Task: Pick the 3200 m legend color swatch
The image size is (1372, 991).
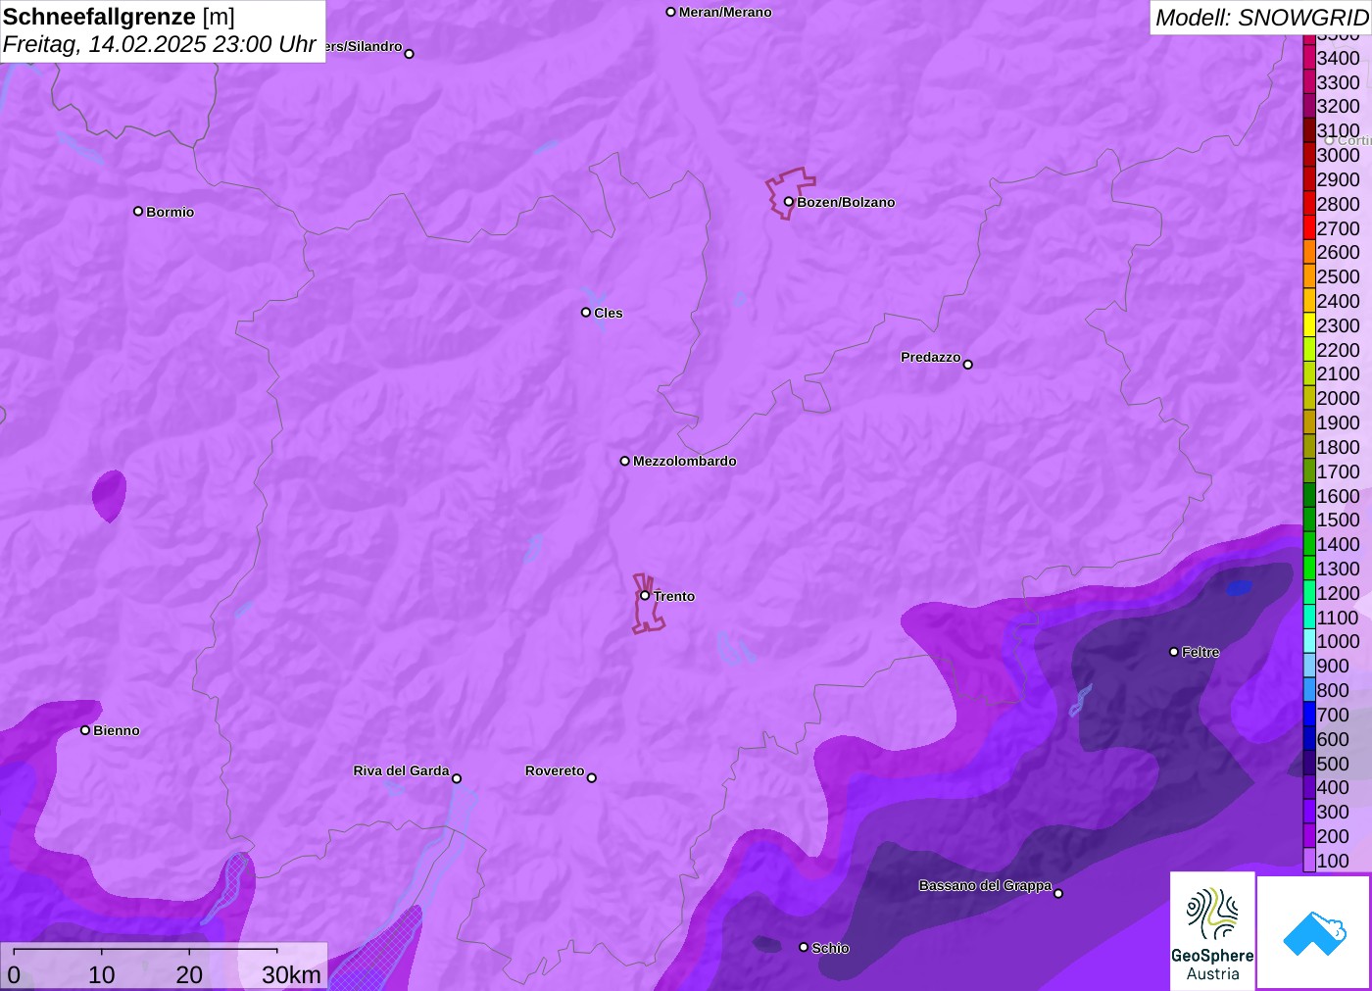Action: click(x=1309, y=106)
